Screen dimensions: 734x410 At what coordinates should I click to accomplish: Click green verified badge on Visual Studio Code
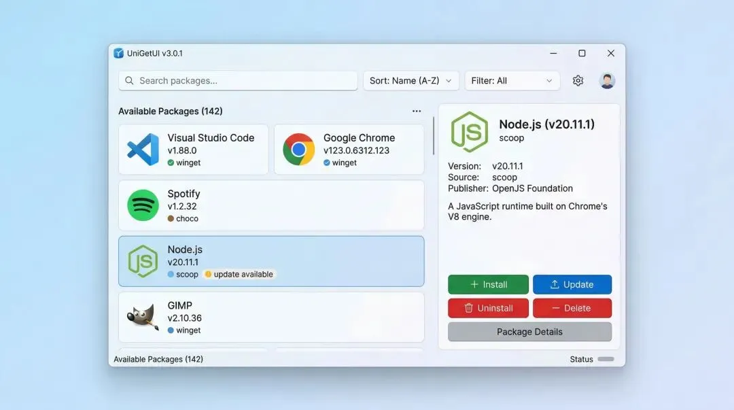(171, 163)
